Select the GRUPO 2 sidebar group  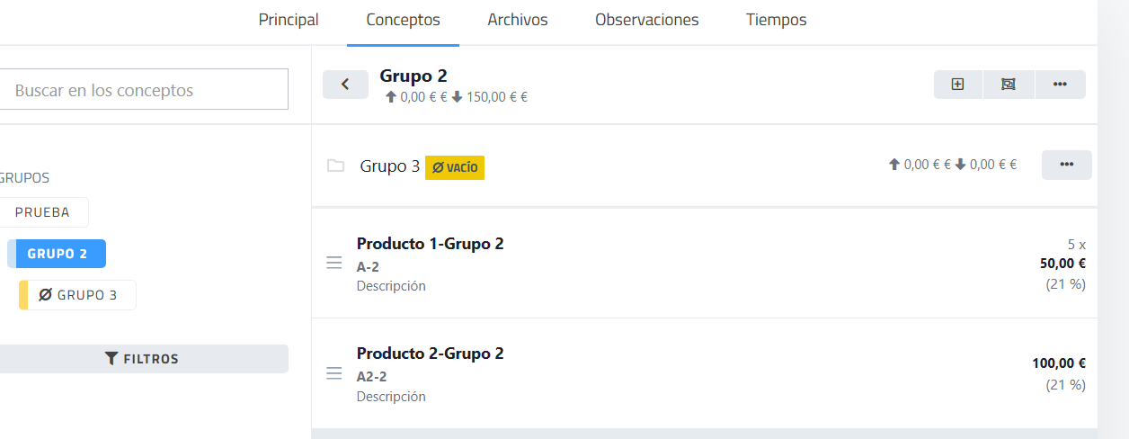pos(58,254)
